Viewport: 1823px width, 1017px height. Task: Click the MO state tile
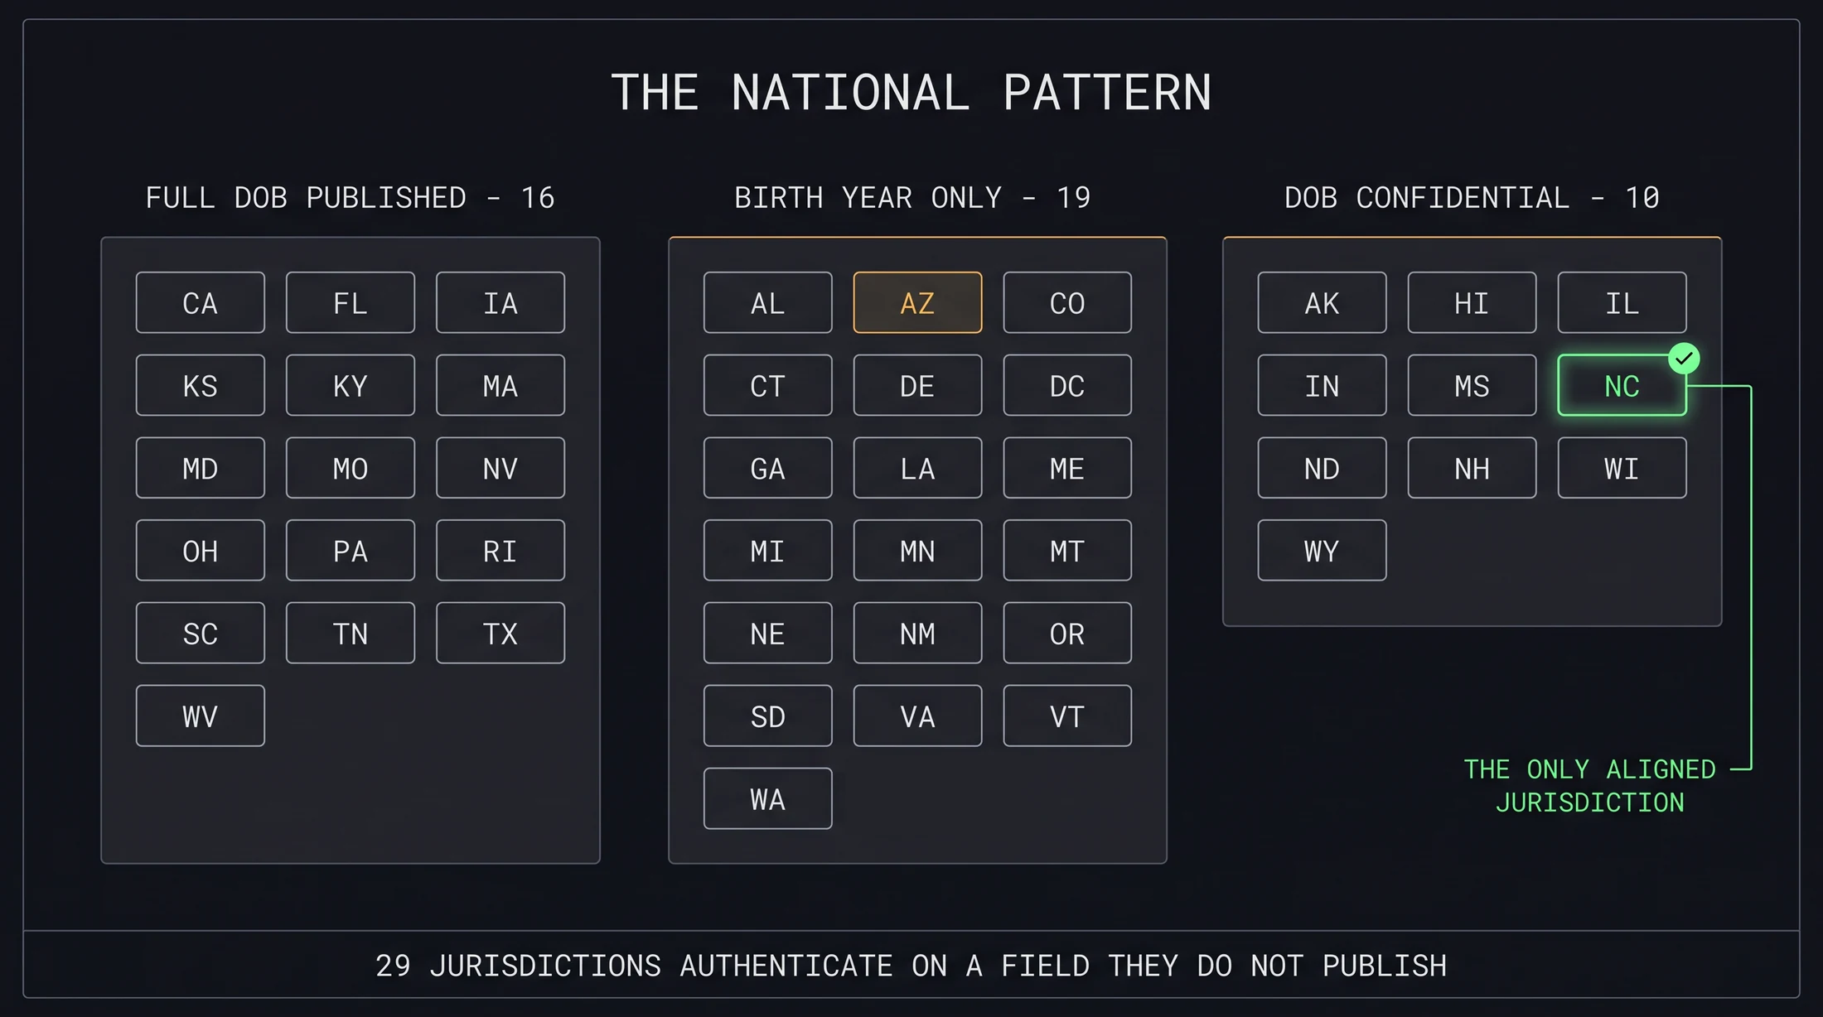(x=351, y=468)
